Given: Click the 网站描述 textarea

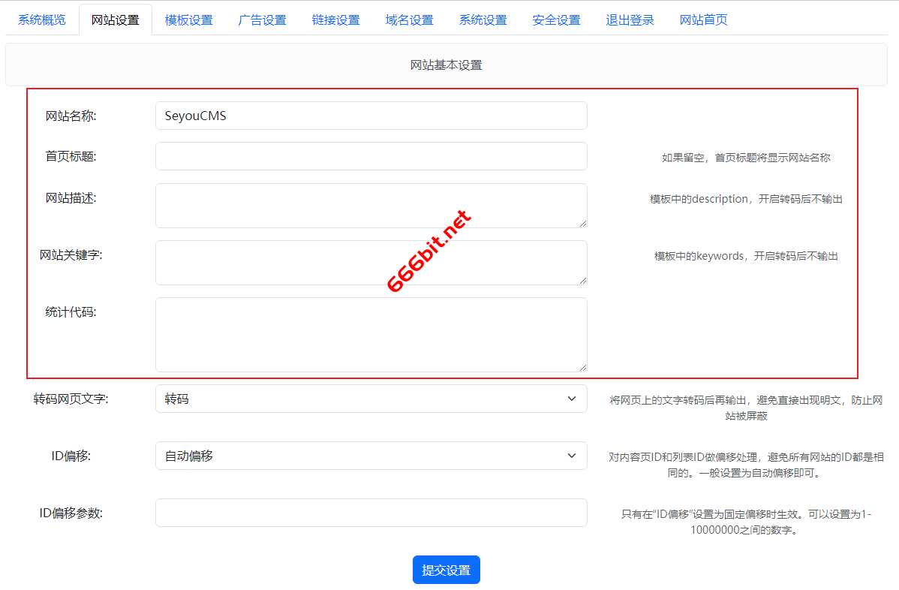Looking at the screenshot, I should 371,205.
